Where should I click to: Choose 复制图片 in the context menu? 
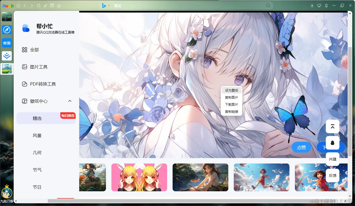coord(232,97)
